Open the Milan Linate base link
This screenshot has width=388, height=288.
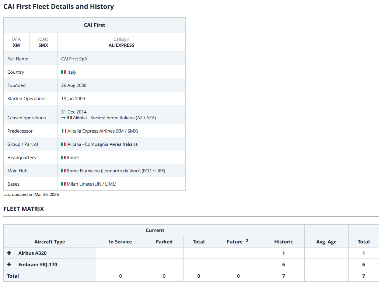(x=91, y=184)
